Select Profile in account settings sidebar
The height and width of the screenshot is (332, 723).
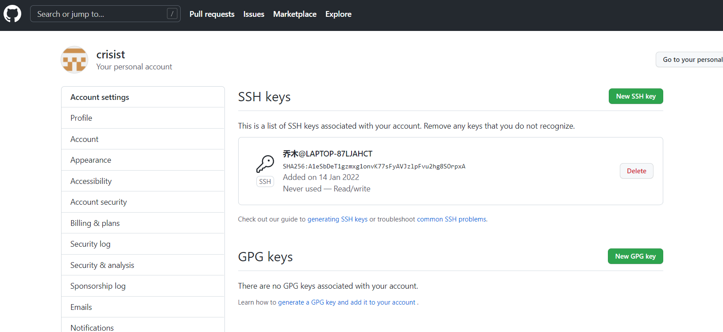[81, 118]
